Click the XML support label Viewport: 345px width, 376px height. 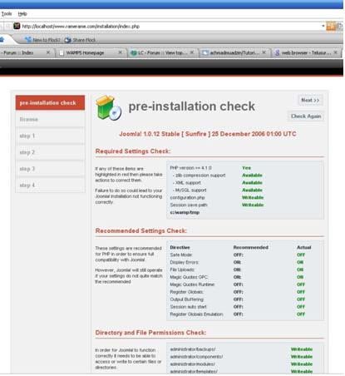pos(186,183)
